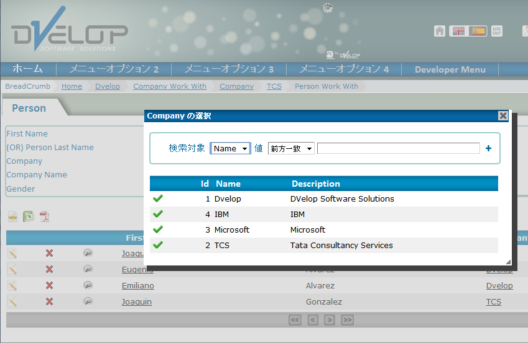
Task: Click the plus icon to add search condition
Action: click(x=488, y=148)
